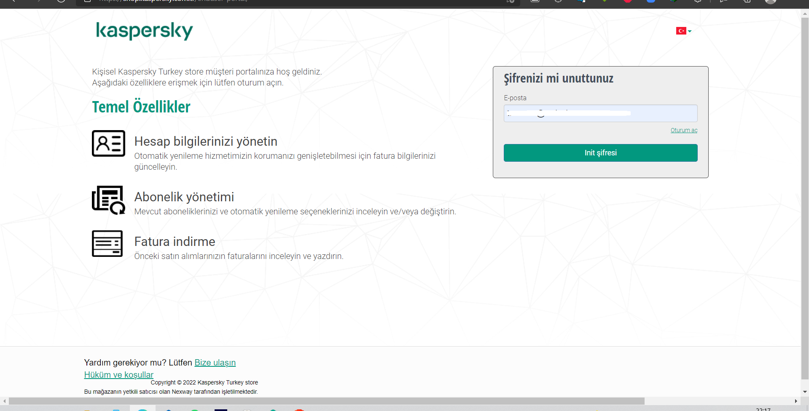Focus the E-posta email field

click(x=600, y=113)
